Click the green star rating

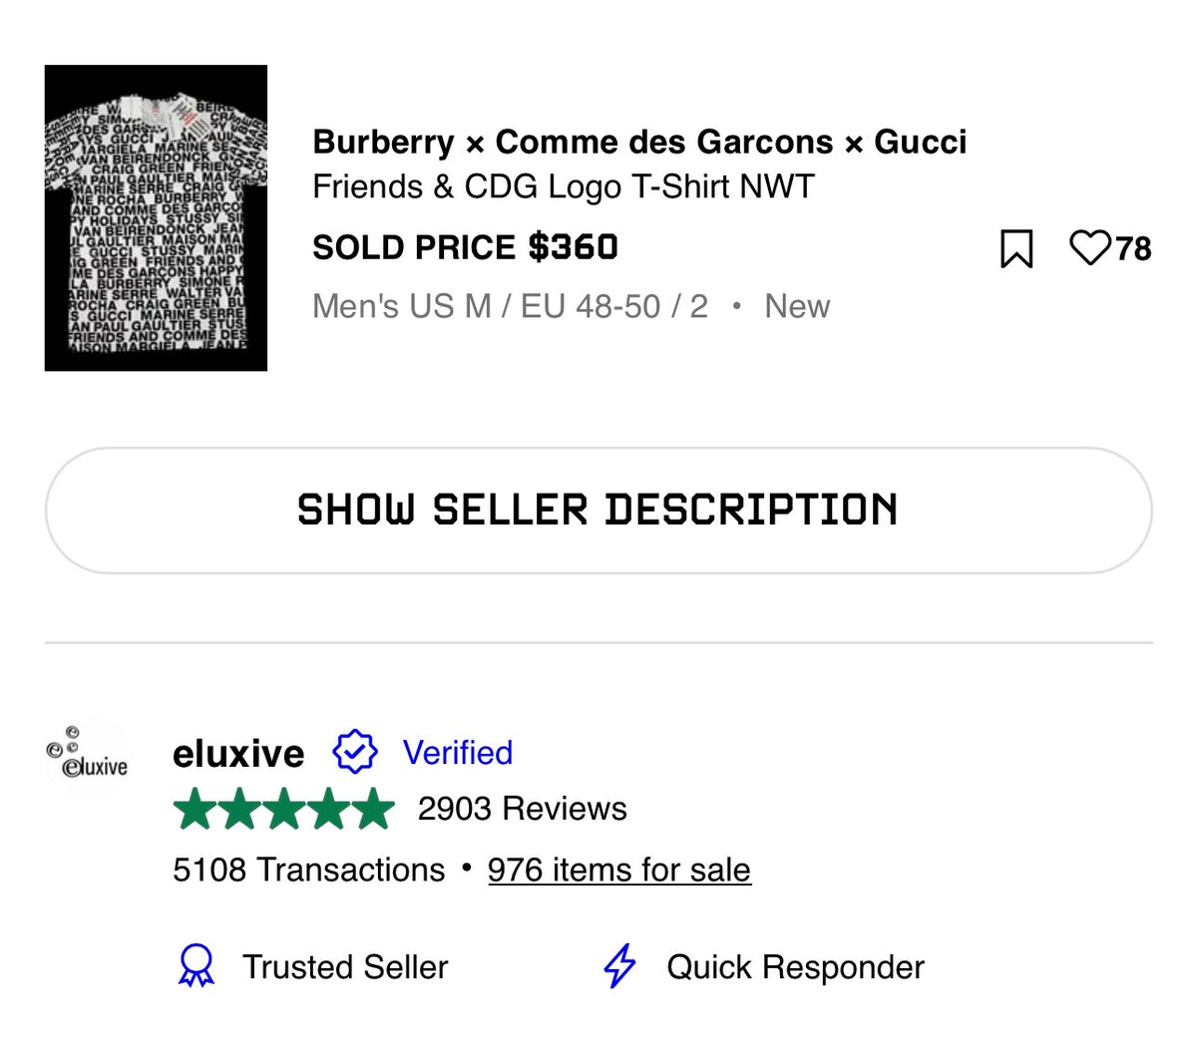pos(284,809)
